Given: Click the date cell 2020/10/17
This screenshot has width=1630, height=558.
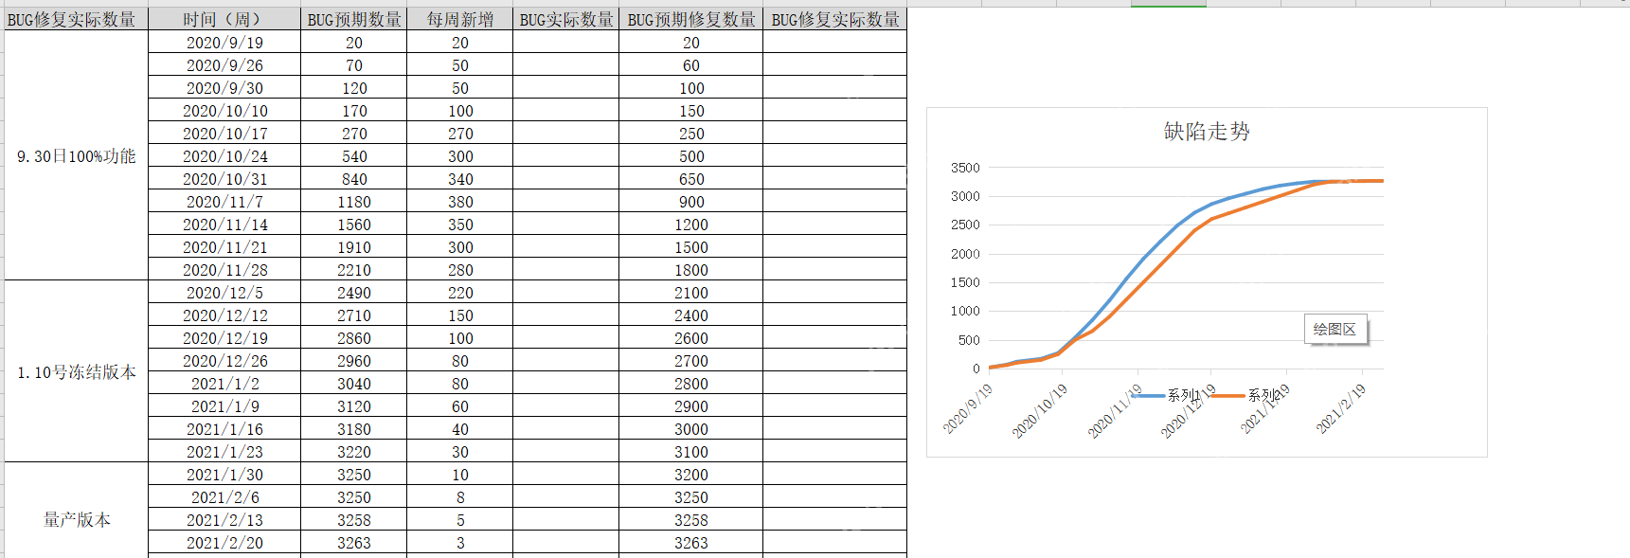Looking at the screenshot, I should [x=224, y=134].
